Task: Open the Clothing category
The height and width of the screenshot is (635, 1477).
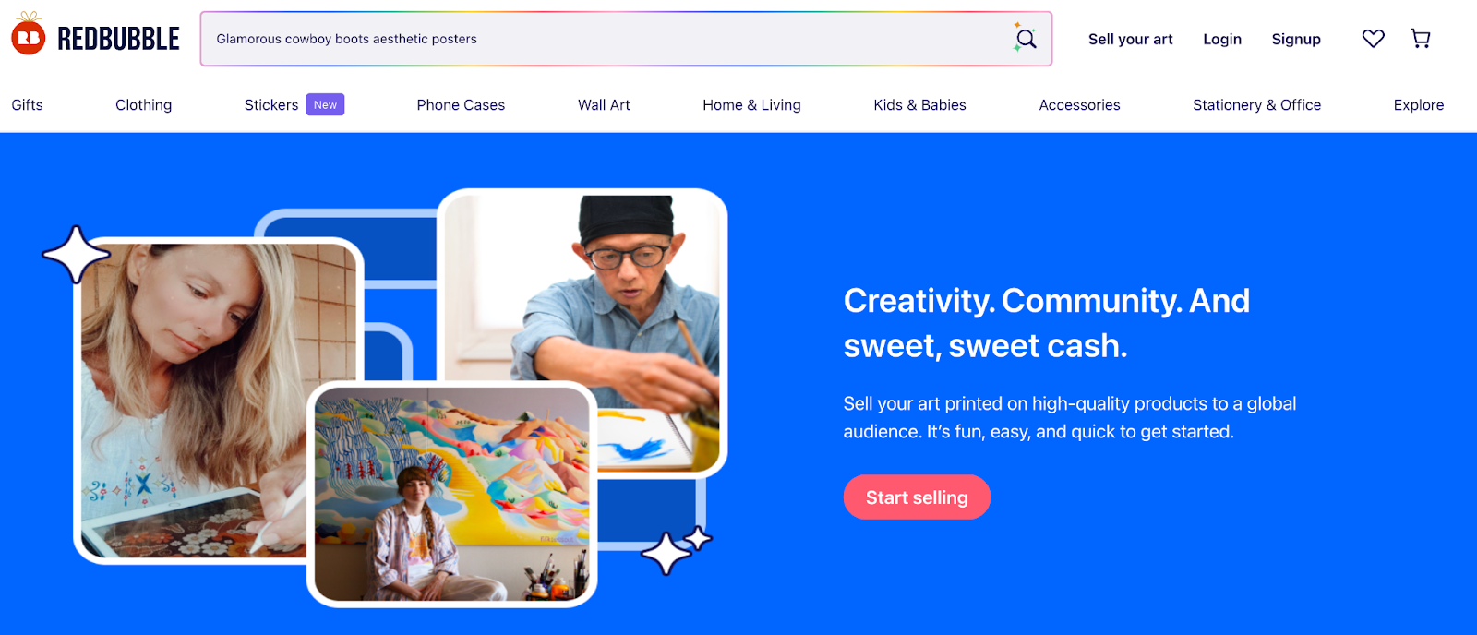Action: coord(143,105)
